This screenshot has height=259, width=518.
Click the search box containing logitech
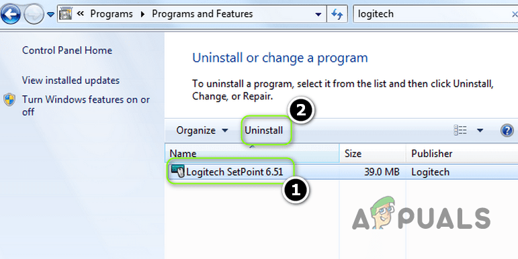click(x=433, y=14)
